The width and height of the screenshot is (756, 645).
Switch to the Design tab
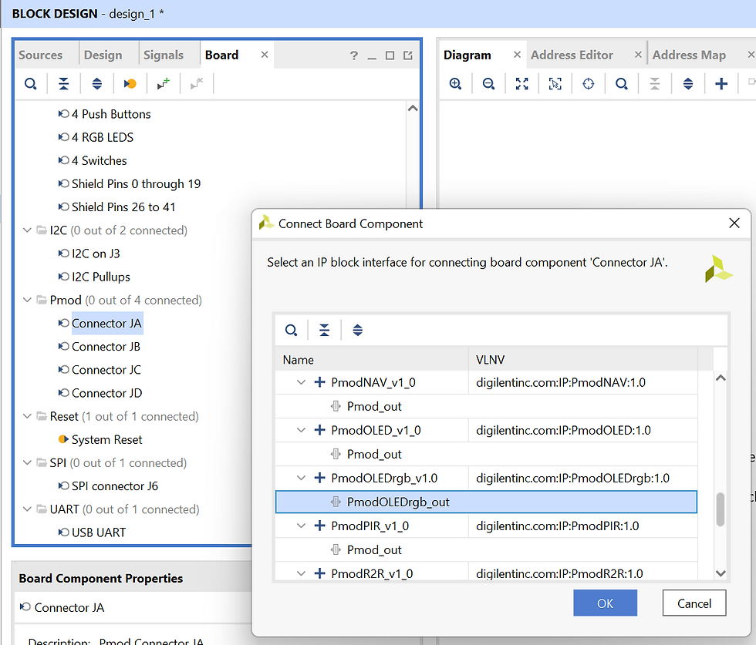tap(103, 55)
